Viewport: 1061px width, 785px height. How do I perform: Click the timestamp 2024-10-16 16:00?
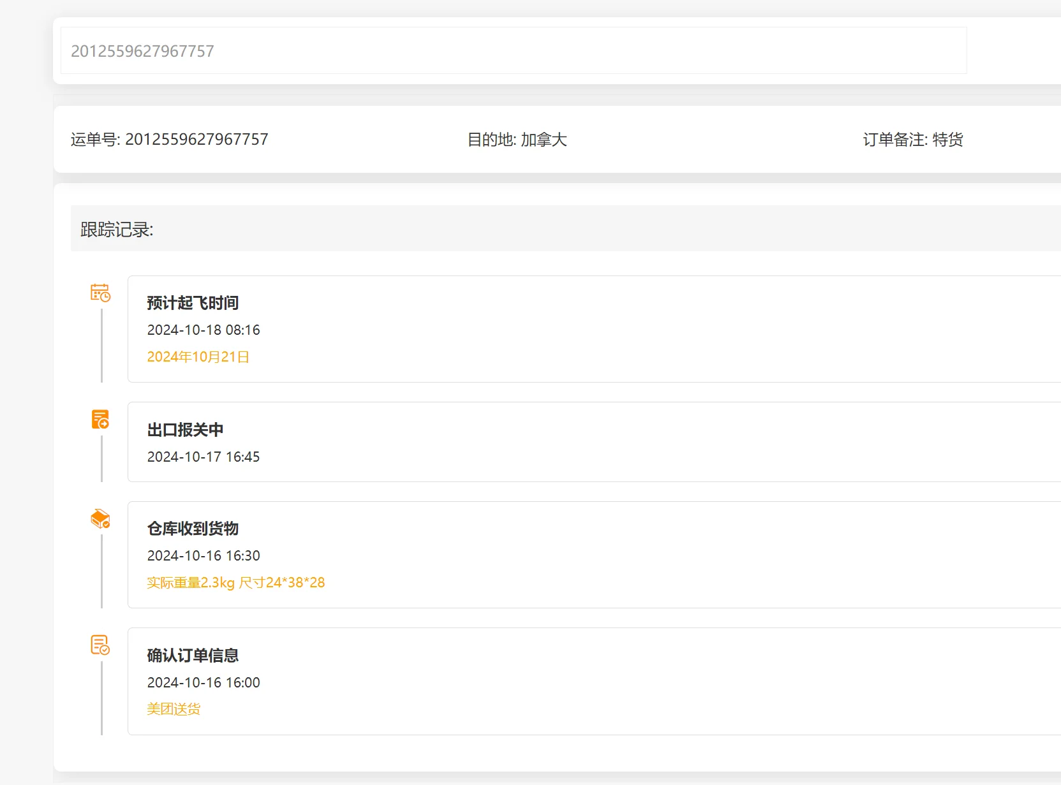[x=204, y=683]
